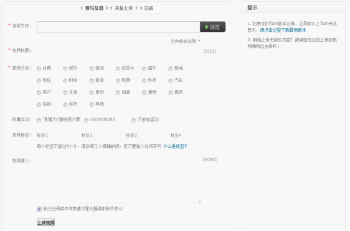This screenshot has height=231, width=350.
Task: Click the 标签3 tag input field
Action: tap(153, 135)
